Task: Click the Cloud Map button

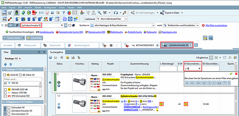Action: [35, 38]
